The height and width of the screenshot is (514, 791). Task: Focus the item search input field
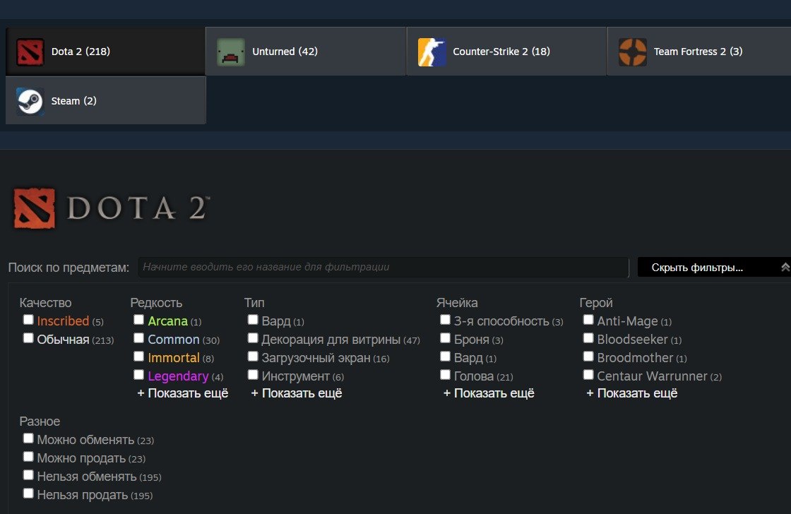383,267
